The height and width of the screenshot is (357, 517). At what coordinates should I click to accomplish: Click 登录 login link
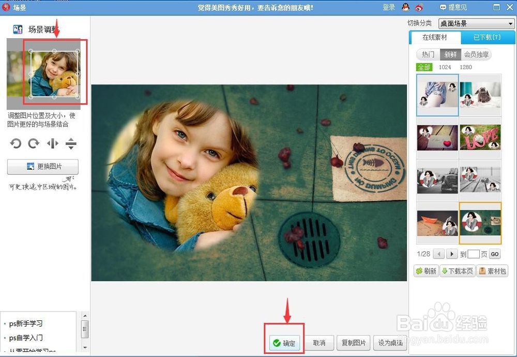[x=389, y=7]
